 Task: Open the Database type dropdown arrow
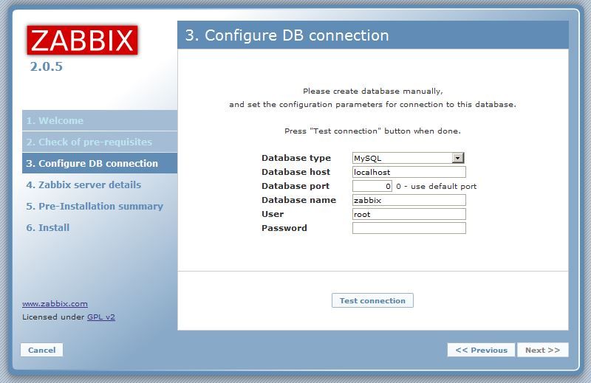[457, 158]
